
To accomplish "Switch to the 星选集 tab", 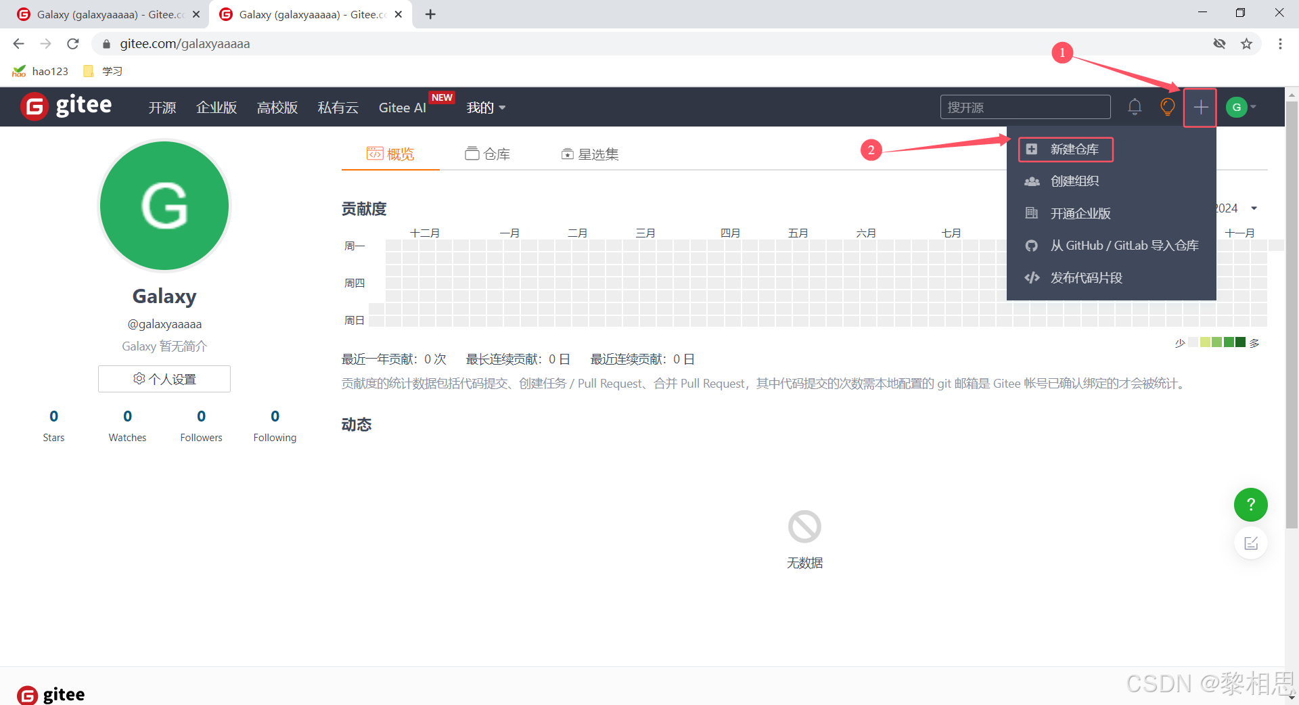I will point(590,154).
